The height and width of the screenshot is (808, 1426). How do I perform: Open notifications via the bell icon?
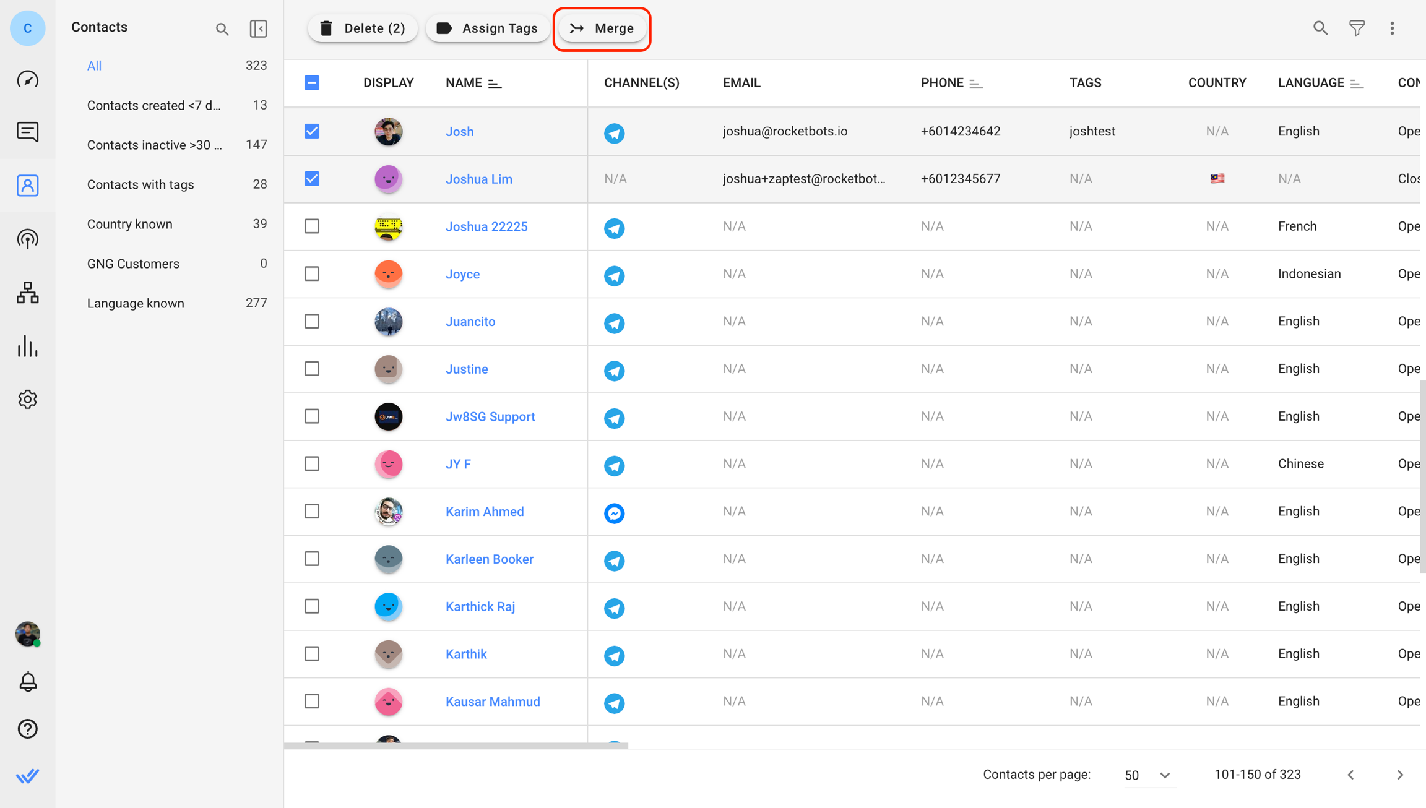pyautogui.click(x=27, y=681)
